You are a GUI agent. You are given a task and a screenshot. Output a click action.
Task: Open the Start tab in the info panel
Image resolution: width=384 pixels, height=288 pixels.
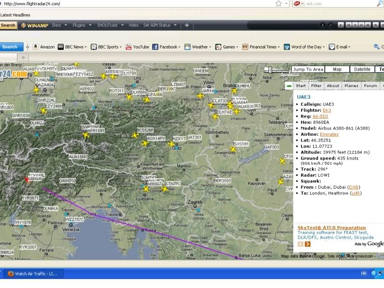tap(300, 86)
